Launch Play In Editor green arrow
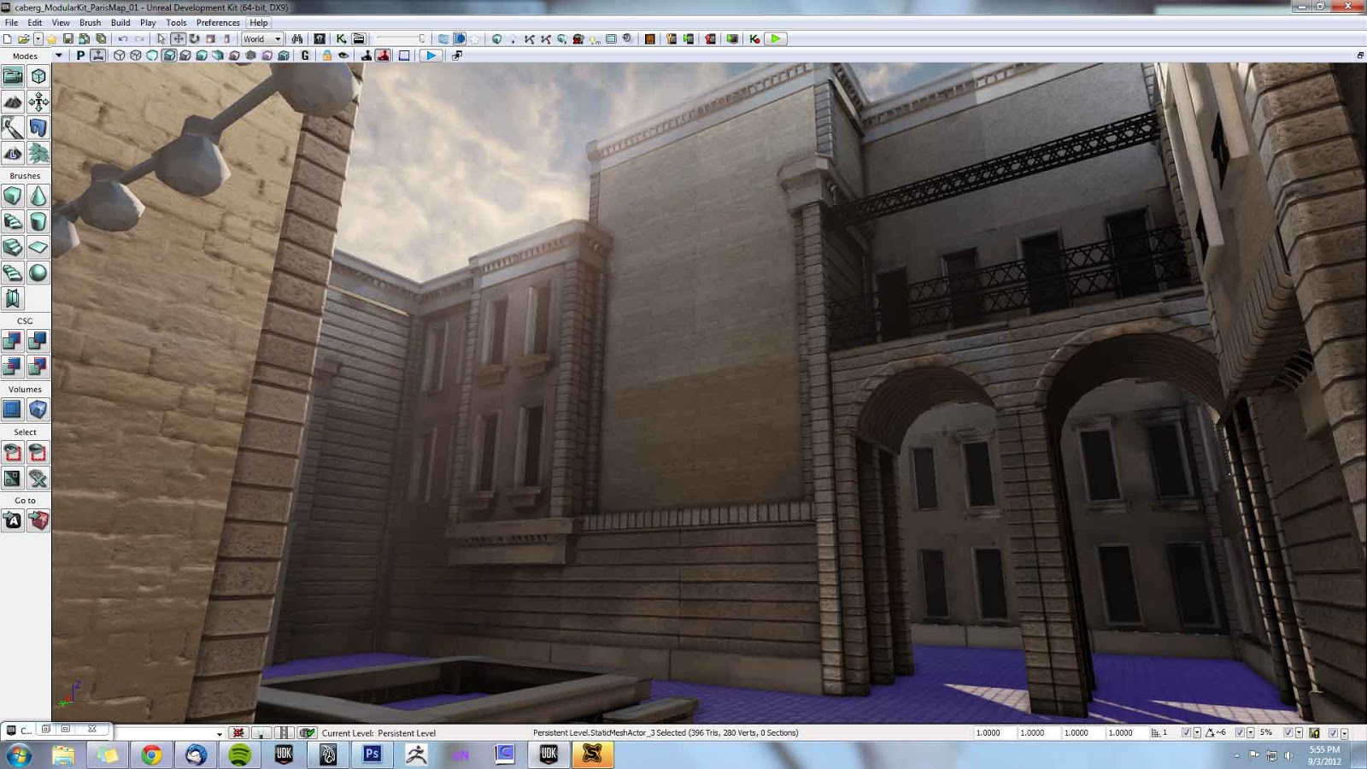Image resolution: width=1367 pixels, height=769 pixels. (x=775, y=38)
